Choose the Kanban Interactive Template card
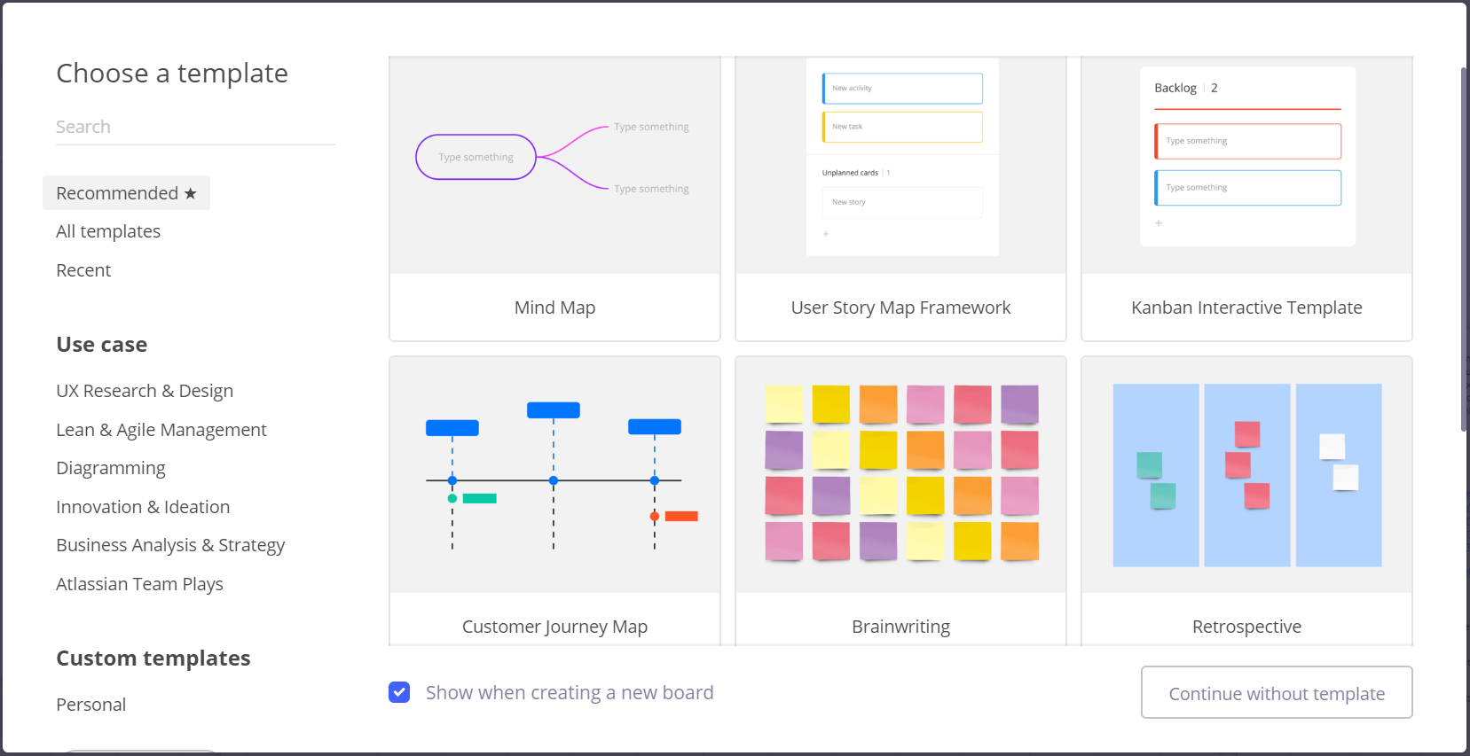 [x=1246, y=167]
